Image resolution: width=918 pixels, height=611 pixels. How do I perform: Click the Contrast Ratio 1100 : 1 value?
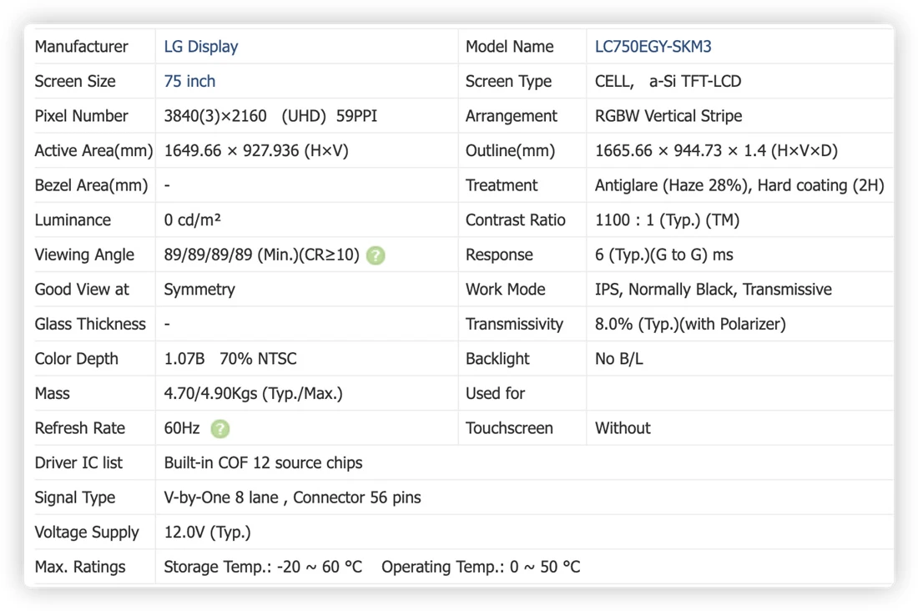pyautogui.click(x=667, y=220)
